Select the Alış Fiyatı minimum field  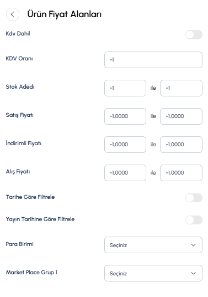coord(125,173)
